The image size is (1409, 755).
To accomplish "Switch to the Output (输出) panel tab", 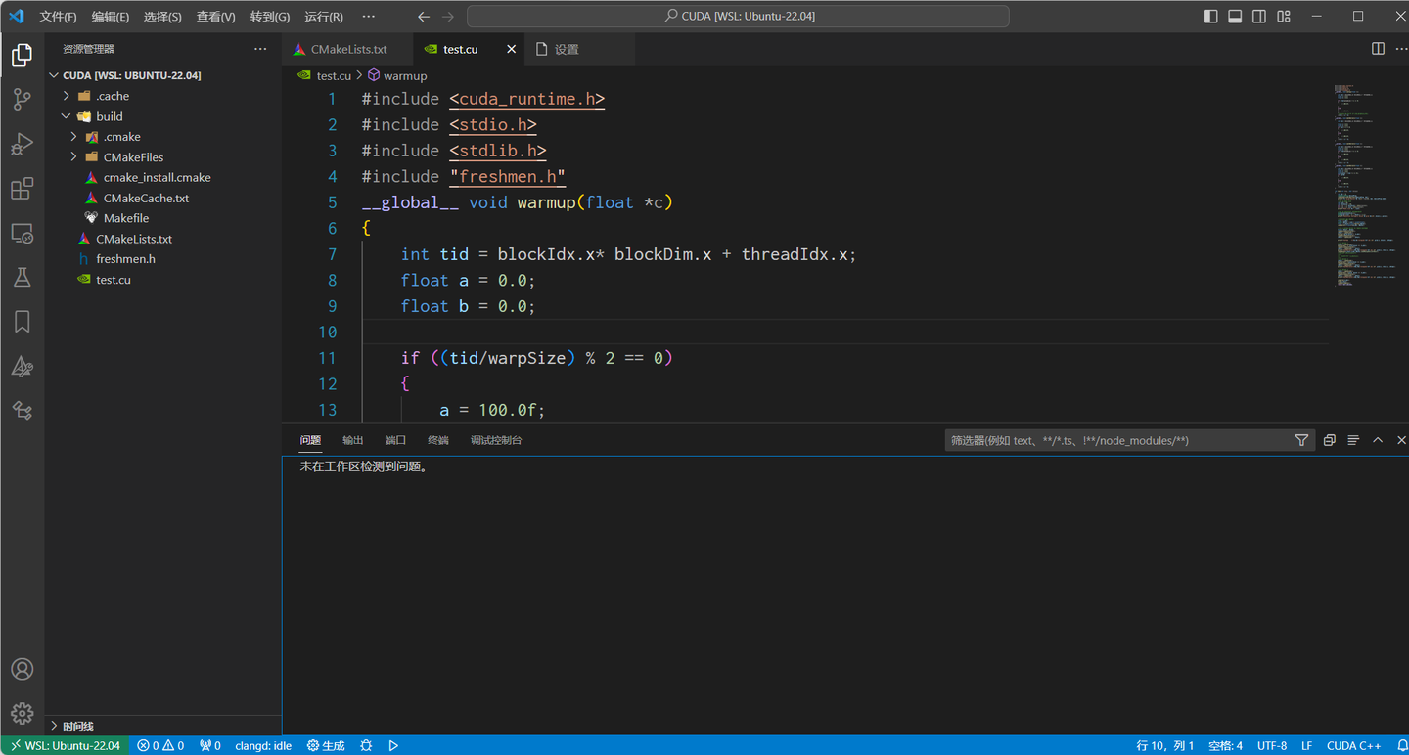I will click(x=352, y=440).
